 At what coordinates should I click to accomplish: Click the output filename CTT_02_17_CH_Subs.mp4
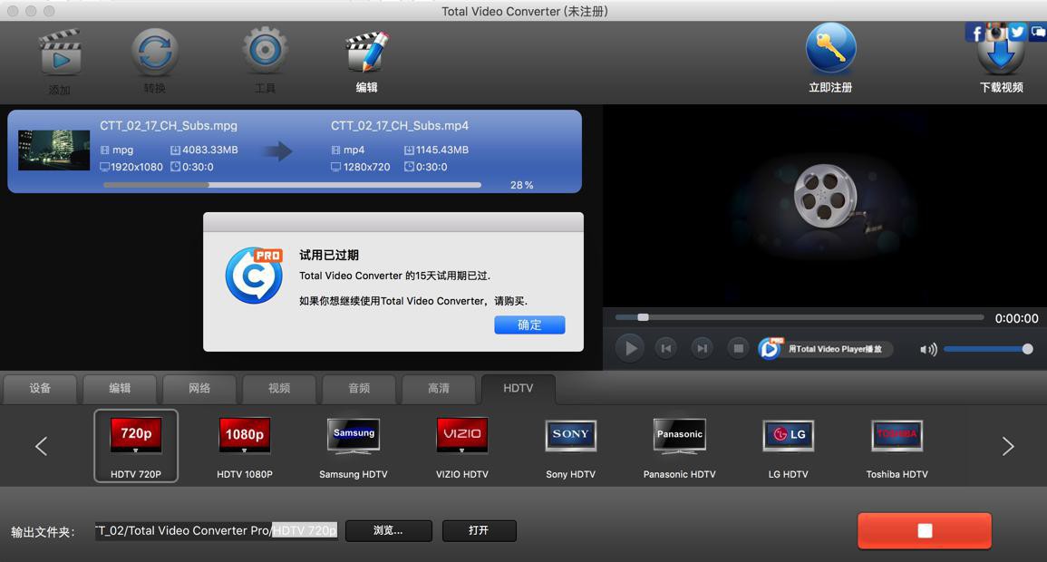(x=399, y=125)
